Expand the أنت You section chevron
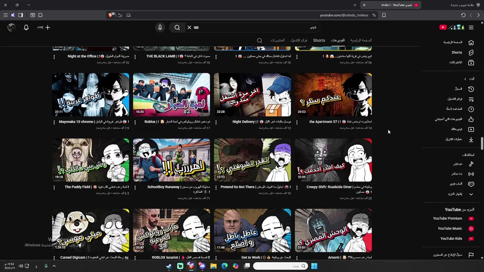This screenshot has width=484, height=272. [x=465, y=79]
